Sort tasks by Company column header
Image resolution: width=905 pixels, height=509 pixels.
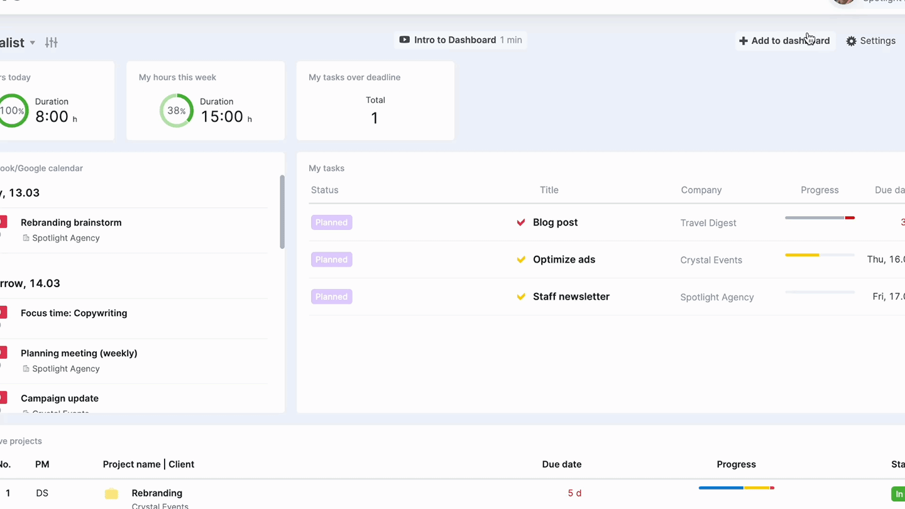[701, 190]
